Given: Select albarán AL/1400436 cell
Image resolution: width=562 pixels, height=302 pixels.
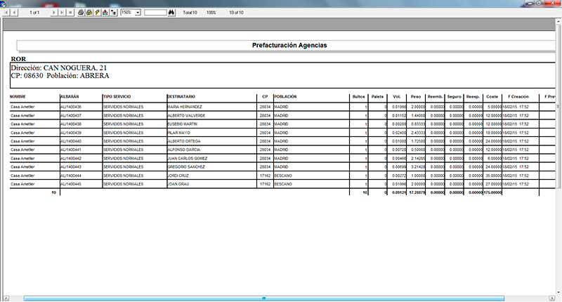Looking at the screenshot, I should 71,107.
